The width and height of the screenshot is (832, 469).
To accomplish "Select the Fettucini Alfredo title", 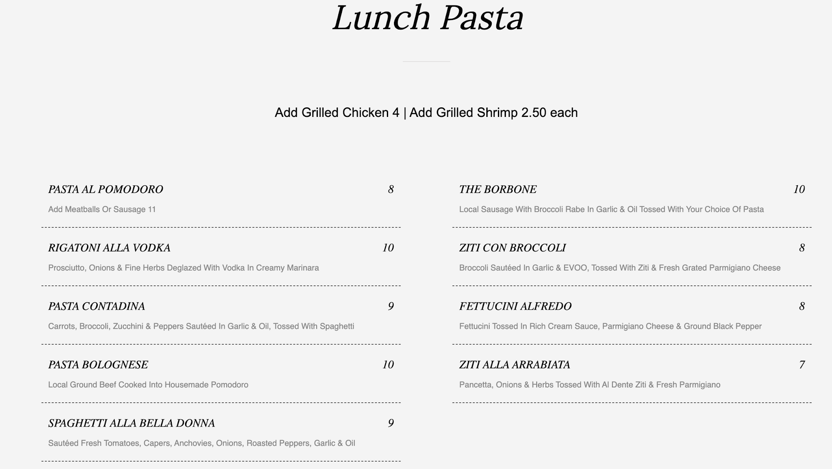I will [x=515, y=307].
